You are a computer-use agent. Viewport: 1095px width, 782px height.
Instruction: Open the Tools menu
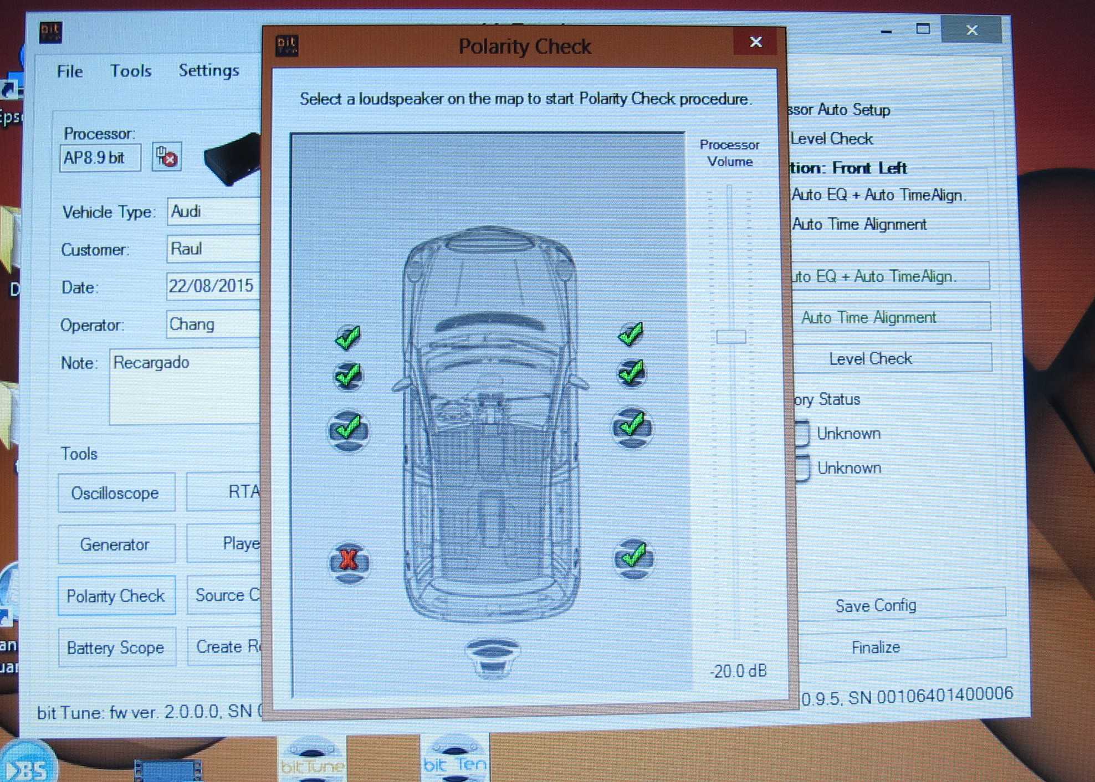[x=131, y=71]
